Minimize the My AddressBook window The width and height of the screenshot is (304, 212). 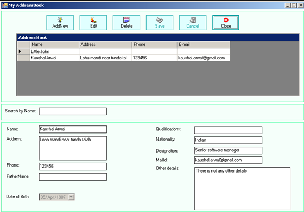pyautogui.click(x=288, y=5)
